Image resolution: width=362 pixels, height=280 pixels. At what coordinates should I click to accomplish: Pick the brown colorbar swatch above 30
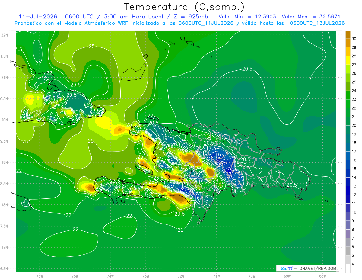coord(348,34)
